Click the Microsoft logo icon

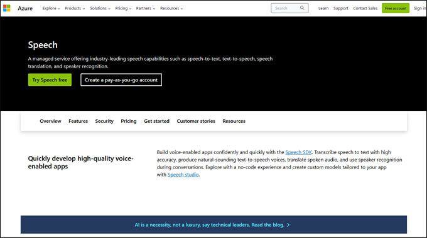7,8
